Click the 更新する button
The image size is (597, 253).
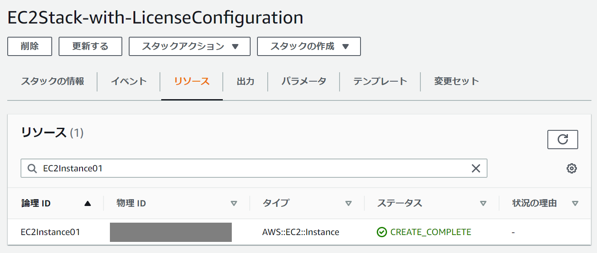90,47
